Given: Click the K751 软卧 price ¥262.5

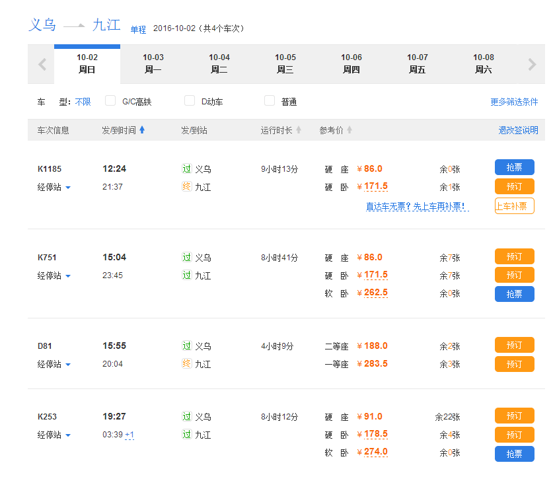Looking at the screenshot, I should pyautogui.click(x=373, y=293).
